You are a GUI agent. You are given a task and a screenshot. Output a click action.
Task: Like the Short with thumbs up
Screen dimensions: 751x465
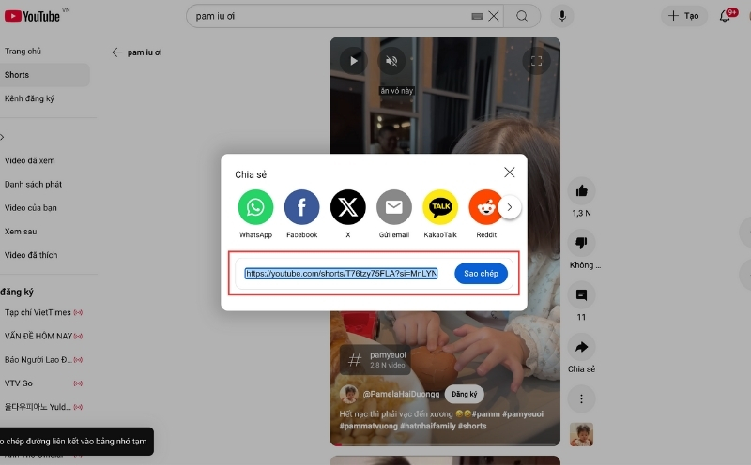[x=581, y=191]
